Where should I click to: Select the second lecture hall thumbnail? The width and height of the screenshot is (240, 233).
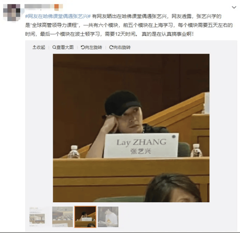pyautogui.click(x=63, y=217)
